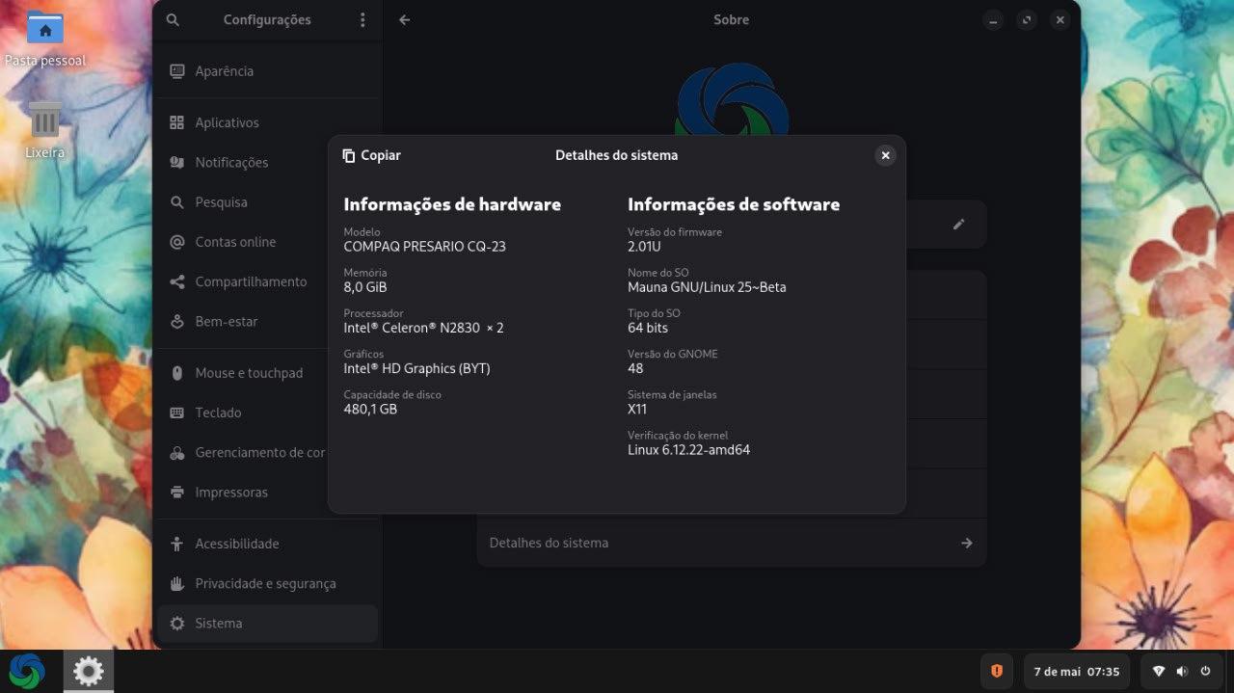Click the Aparência monitor icon in sidebar
This screenshot has height=693, width=1234.
click(x=176, y=71)
